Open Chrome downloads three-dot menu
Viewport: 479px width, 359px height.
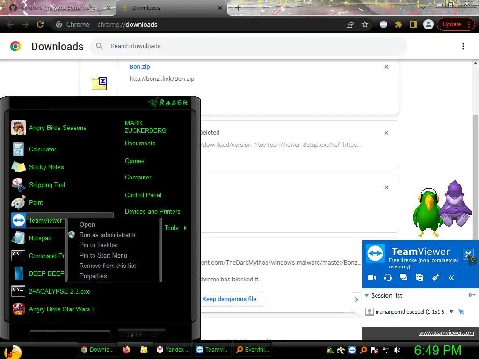(463, 46)
